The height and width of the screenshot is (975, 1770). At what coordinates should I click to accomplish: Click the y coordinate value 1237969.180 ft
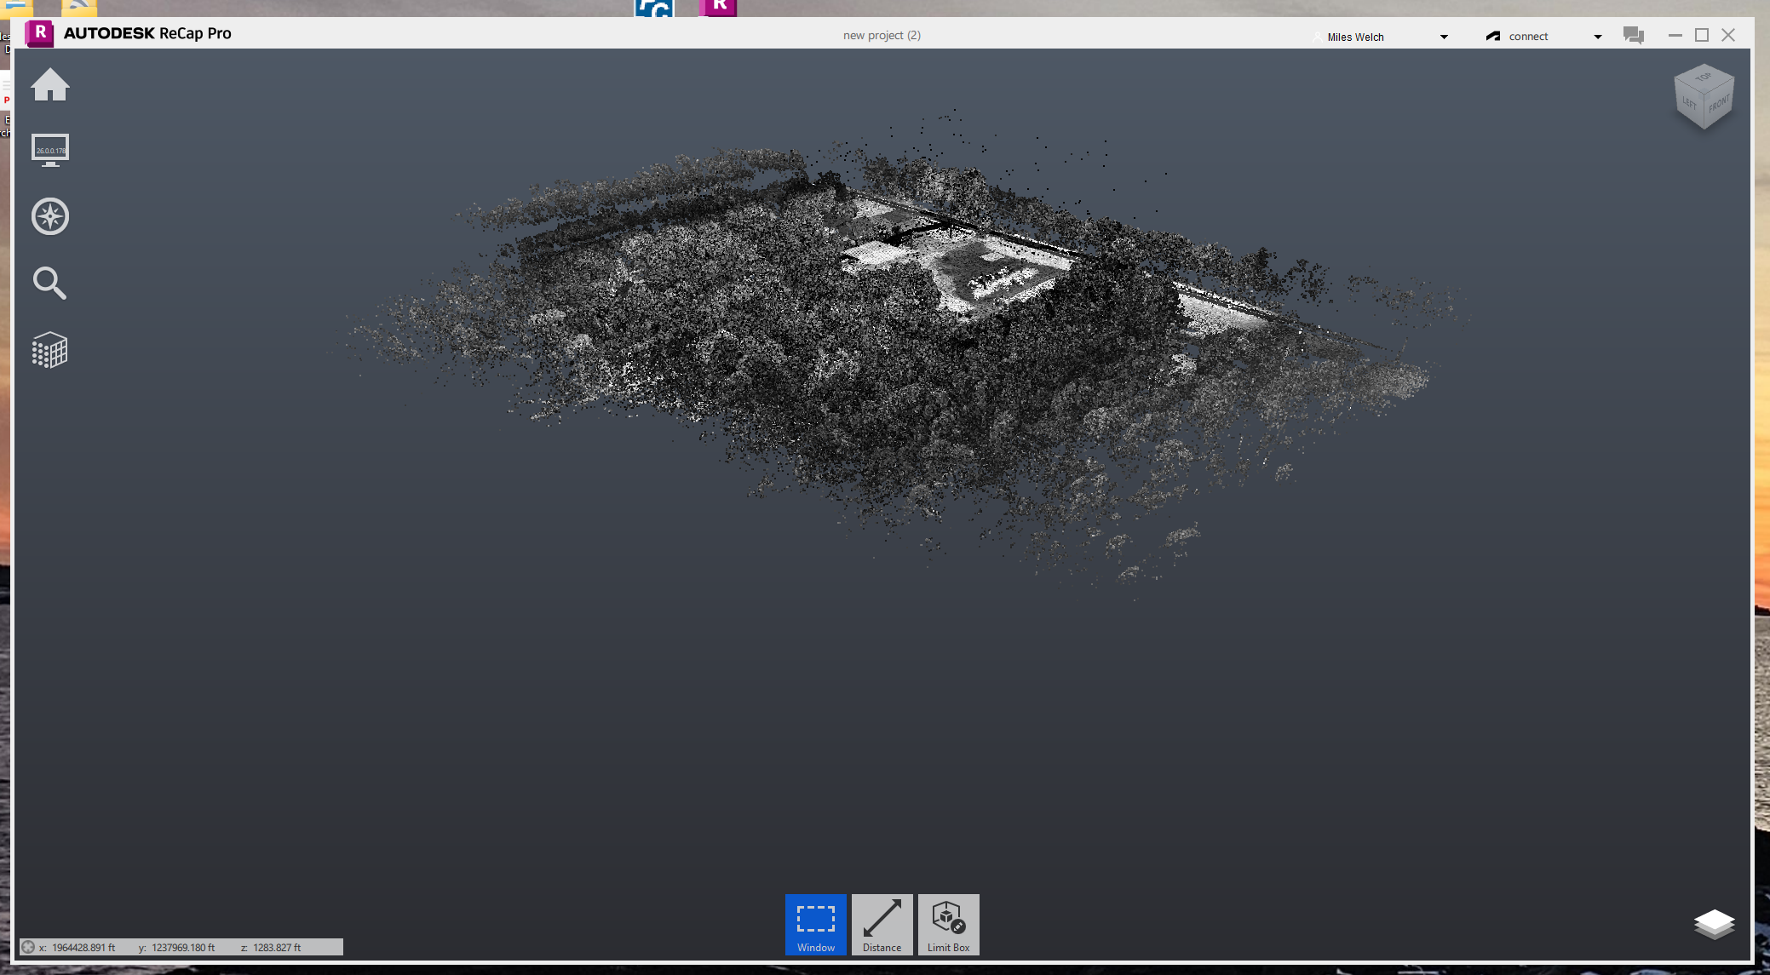pos(183,947)
